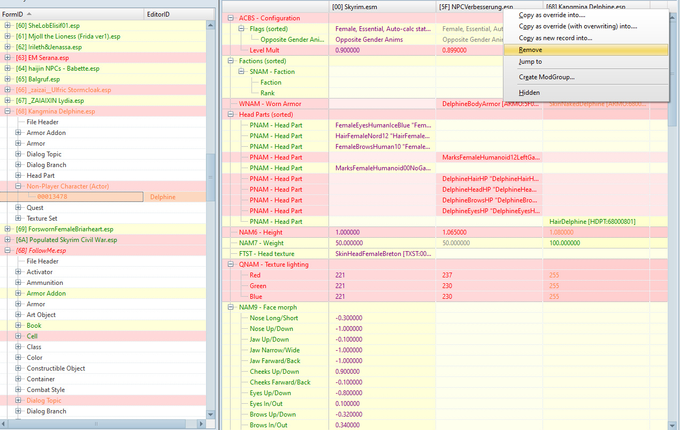This screenshot has height=430, width=680.
Task: Collapse QNAM - Texture lighting group
Action: (231, 265)
